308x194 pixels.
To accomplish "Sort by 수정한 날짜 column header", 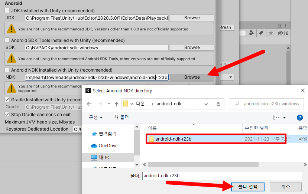I will click(x=256, y=128).
